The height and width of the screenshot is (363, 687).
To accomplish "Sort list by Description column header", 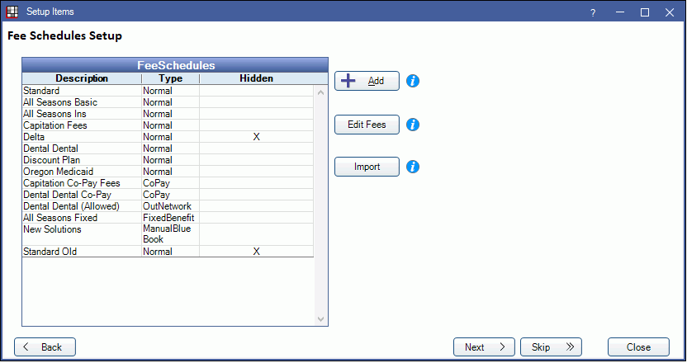I will pyautogui.click(x=82, y=78).
